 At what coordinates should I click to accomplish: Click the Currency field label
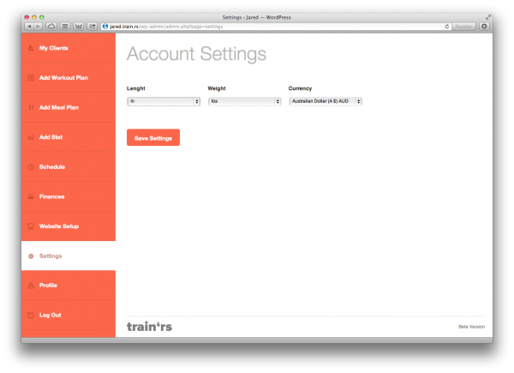[x=300, y=88]
